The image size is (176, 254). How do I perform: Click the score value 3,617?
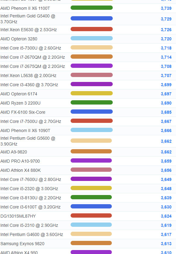166,234
